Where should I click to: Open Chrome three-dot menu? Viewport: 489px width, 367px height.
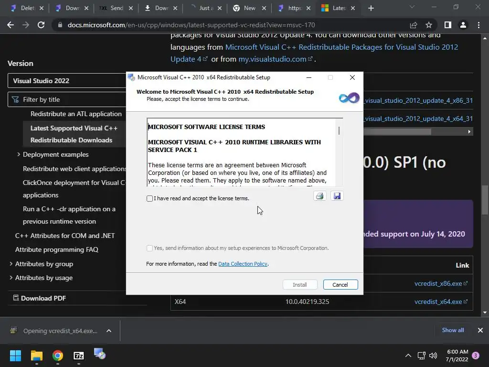pos(478,25)
